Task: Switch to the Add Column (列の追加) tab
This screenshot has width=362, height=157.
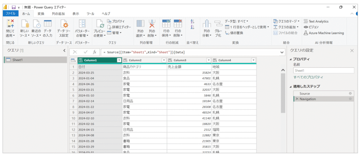Action: [58, 14]
